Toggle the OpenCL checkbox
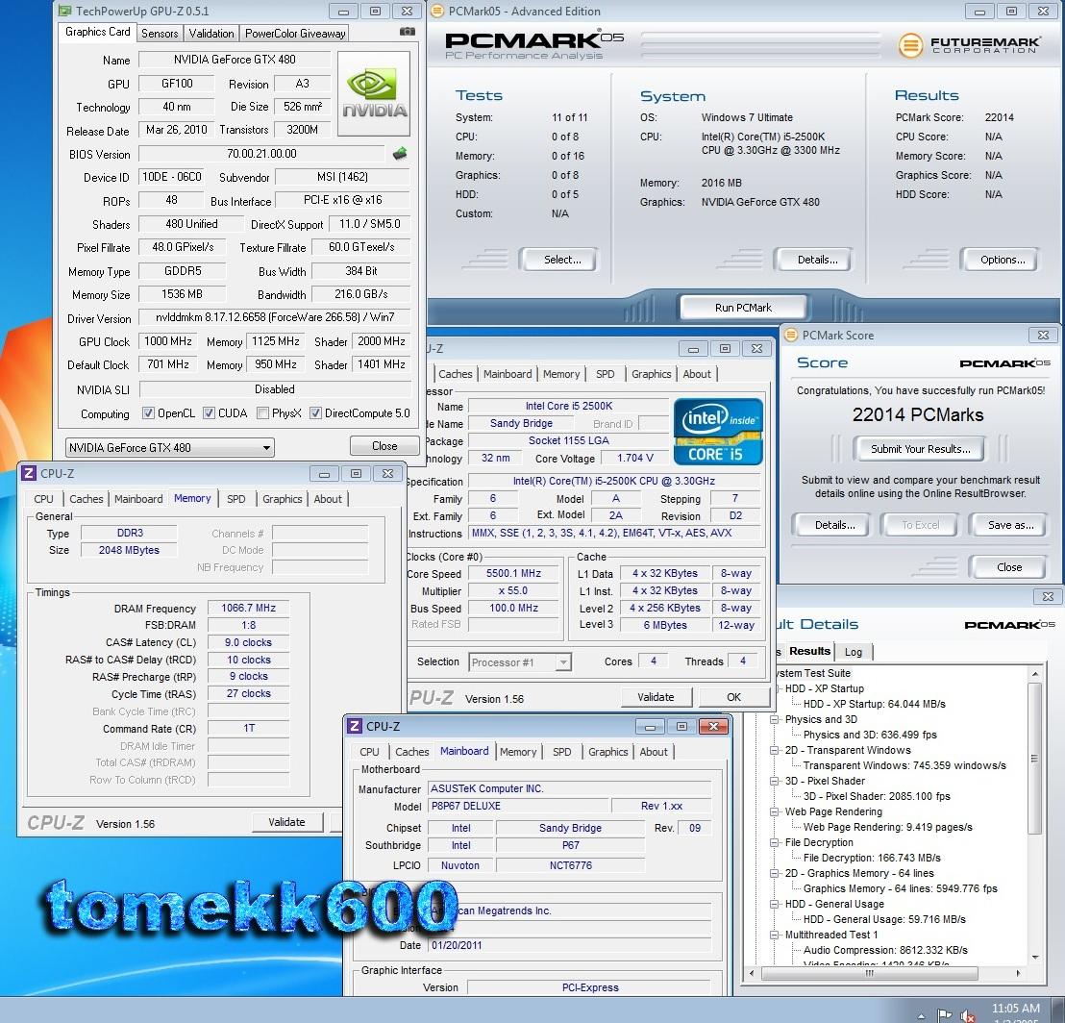 pos(148,413)
